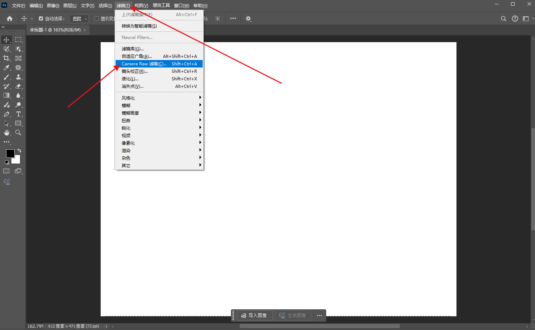
Task: Open the workspace switcher icon
Action: [x=526, y=19]
